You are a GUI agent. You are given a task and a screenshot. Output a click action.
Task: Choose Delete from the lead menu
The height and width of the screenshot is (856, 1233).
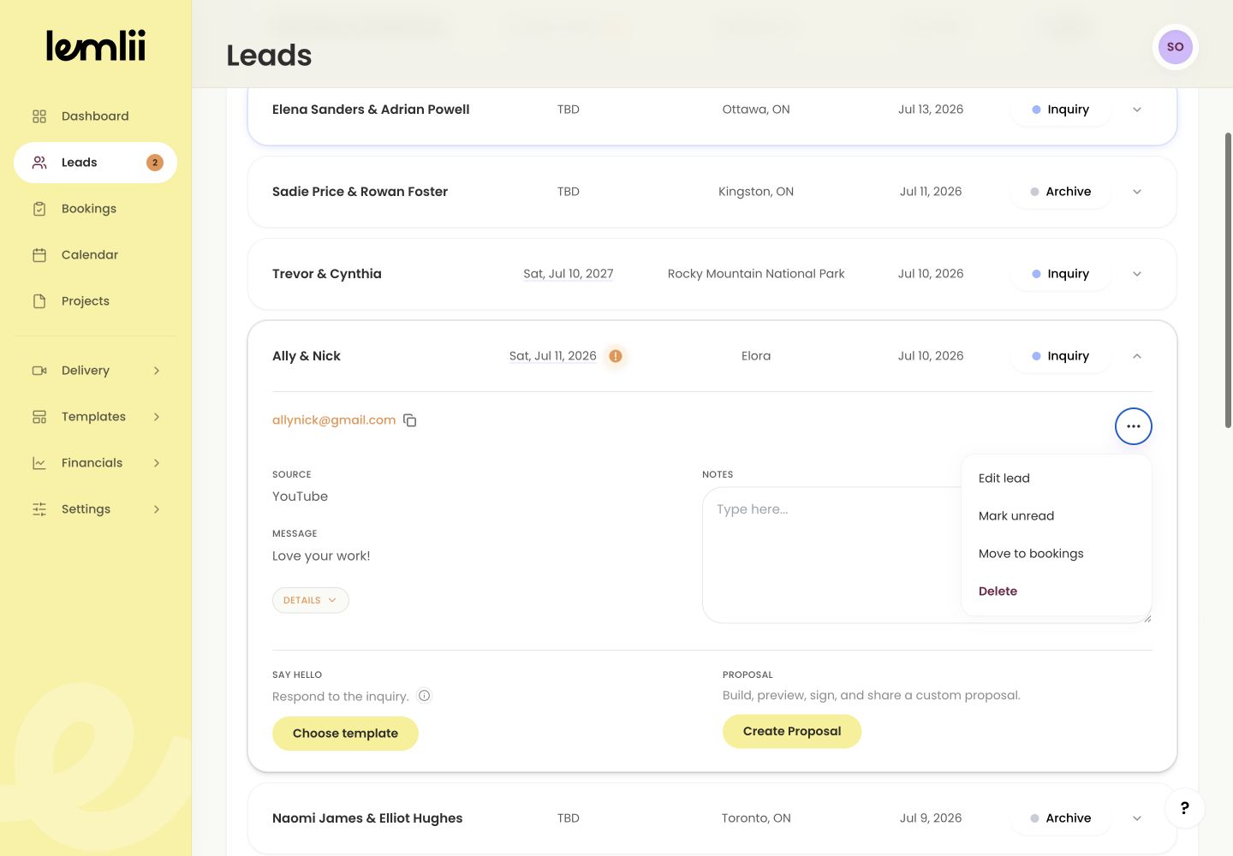[1057, 591]
